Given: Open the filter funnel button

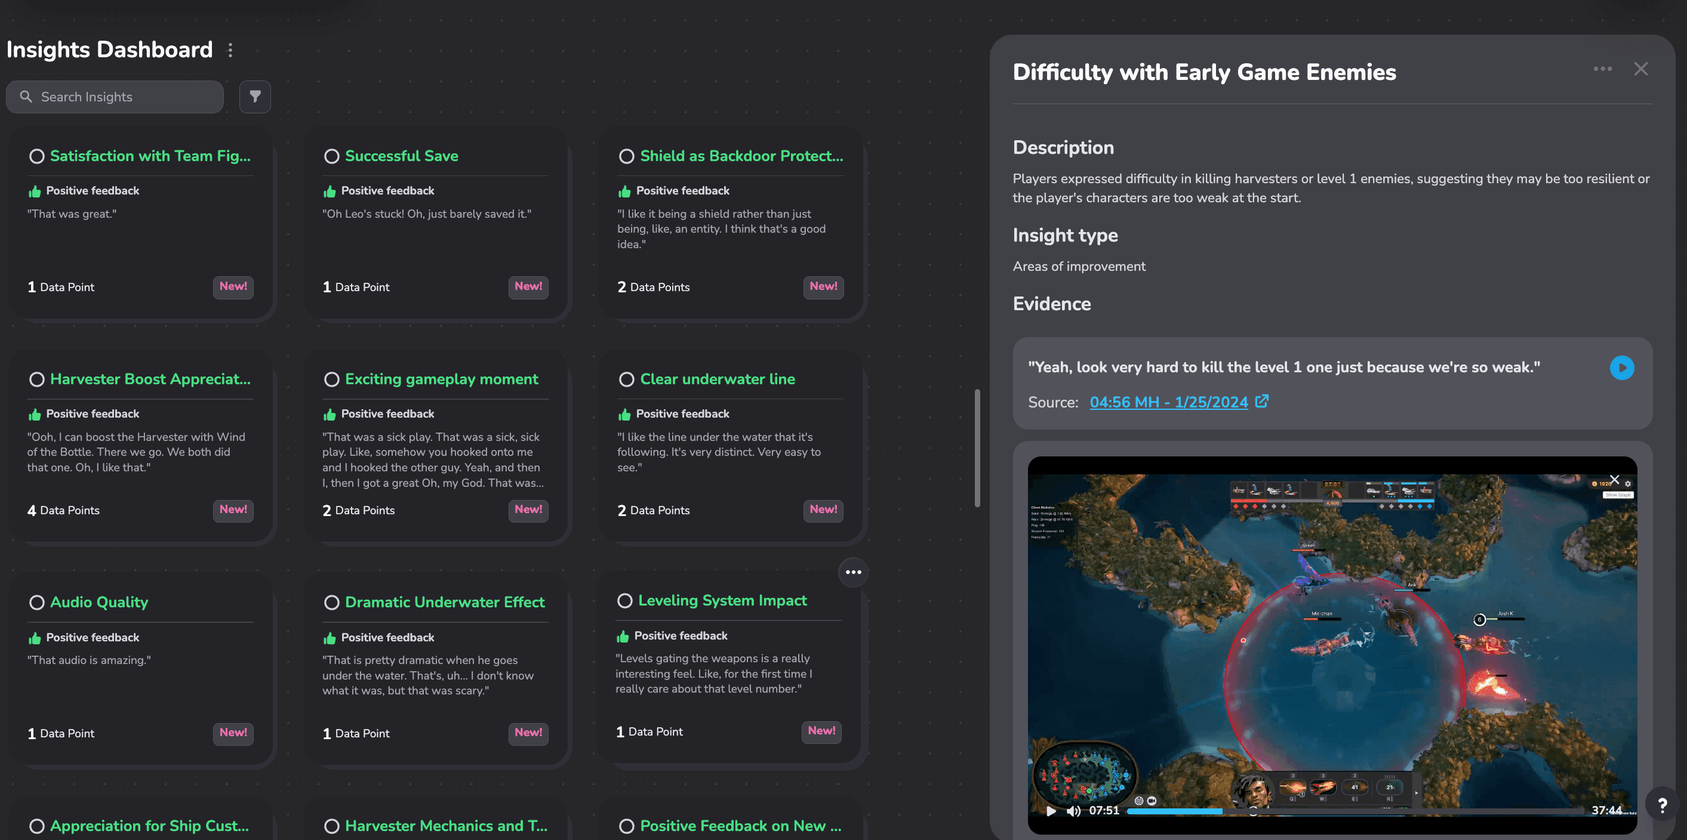Looking at the screenshot, I should [x=255, y=97].
